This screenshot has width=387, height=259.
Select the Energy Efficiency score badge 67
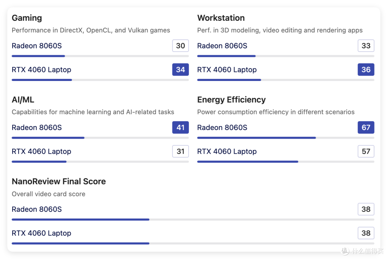[366, 128]
